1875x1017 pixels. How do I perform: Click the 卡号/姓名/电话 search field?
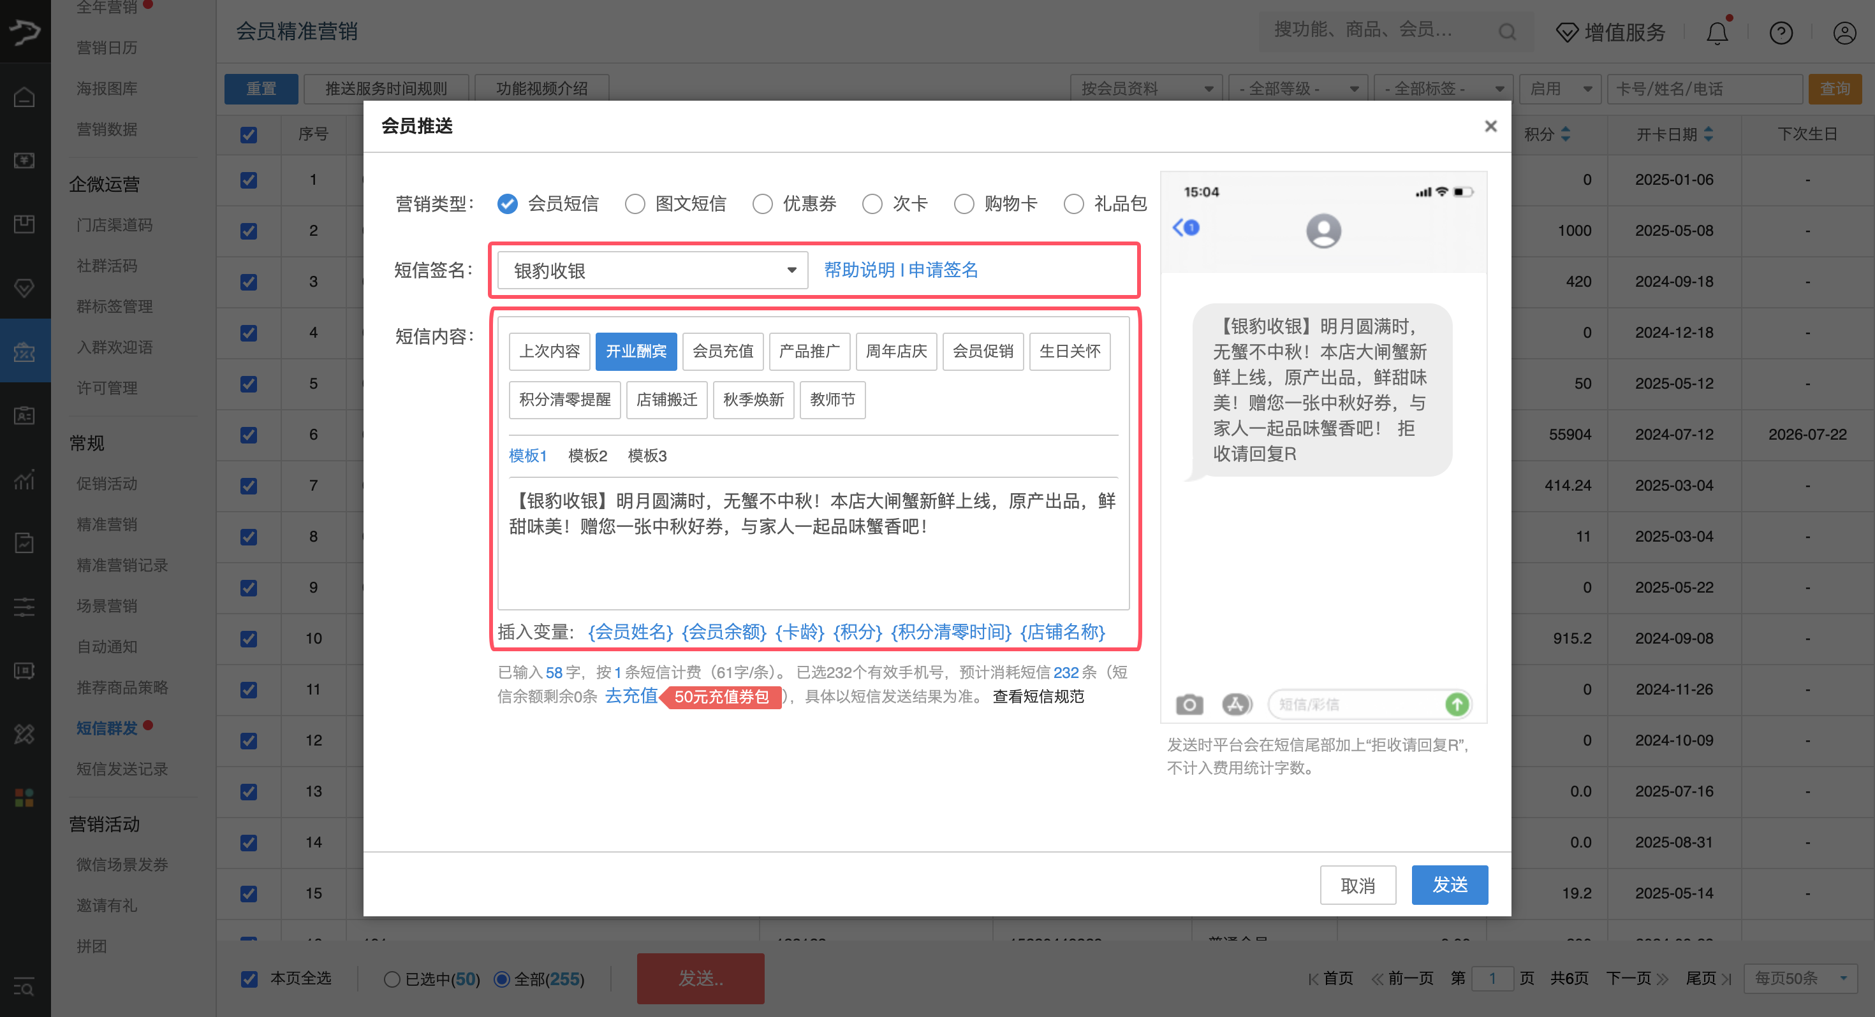click(x=1705, y=89)
